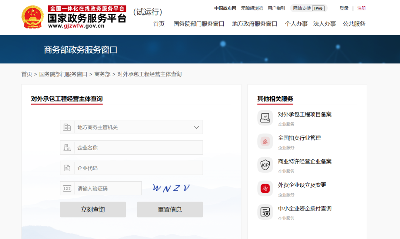Click the national emblem logo in header

click(33, 17)
